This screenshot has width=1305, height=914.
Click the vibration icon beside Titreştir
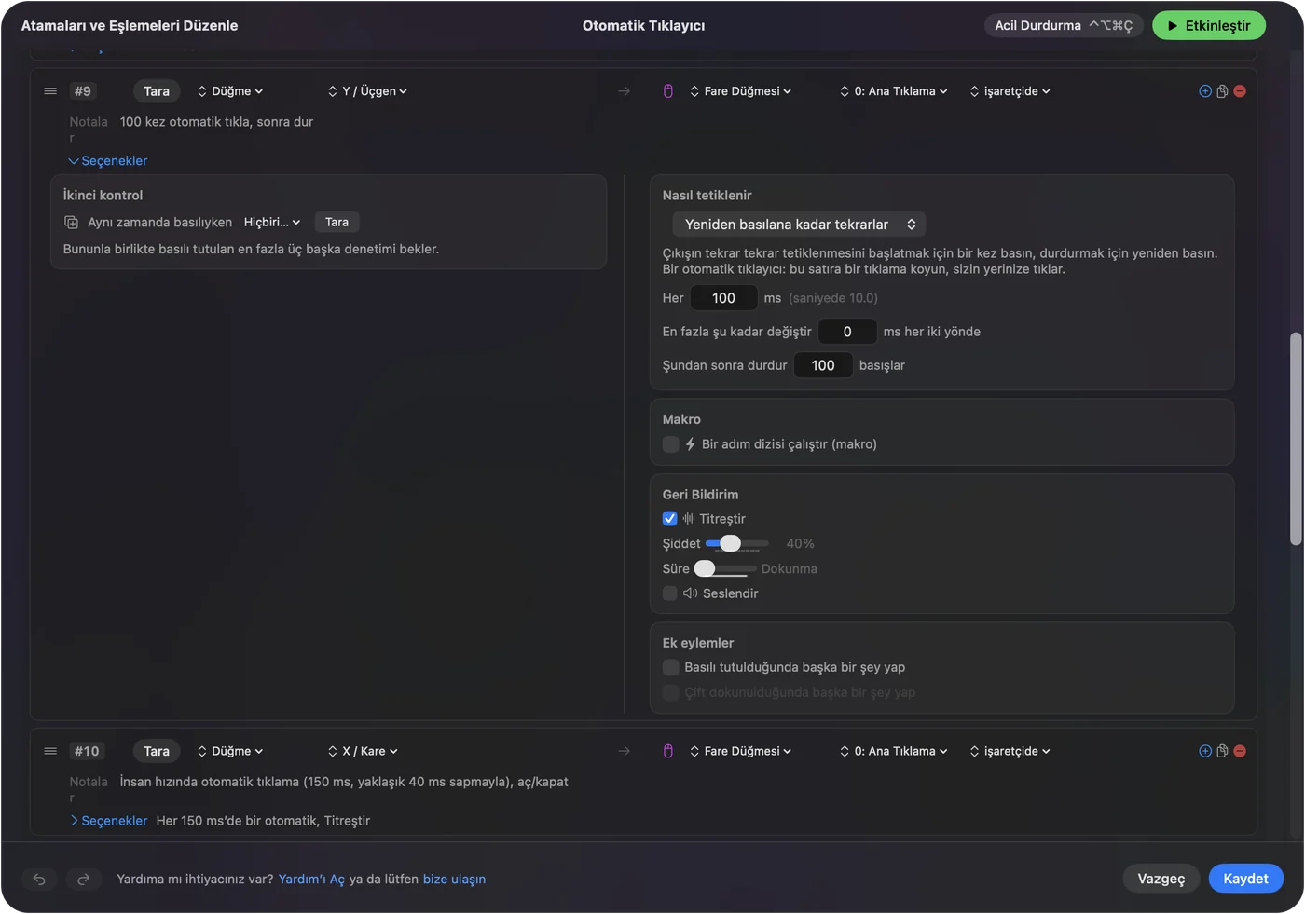coord(689,519)
